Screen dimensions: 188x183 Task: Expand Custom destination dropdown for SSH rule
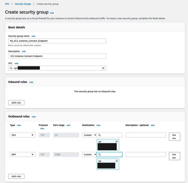[89, 135]
